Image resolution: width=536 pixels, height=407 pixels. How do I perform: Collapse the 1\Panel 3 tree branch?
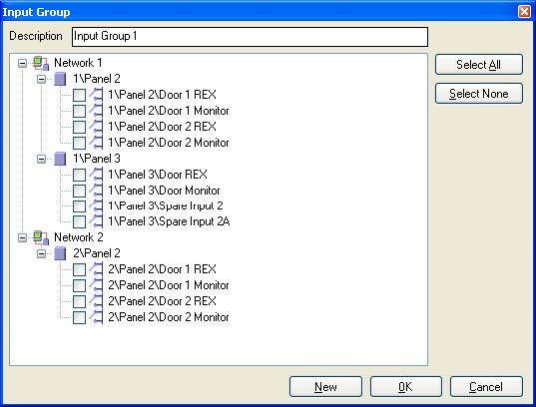tap(41, 159)
